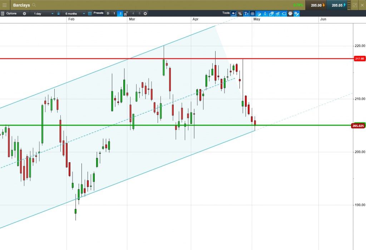Search instruments with the magnifier icon
Viewport: 366px width, 250px height.
pyautogui.click(x=34, y=5)
